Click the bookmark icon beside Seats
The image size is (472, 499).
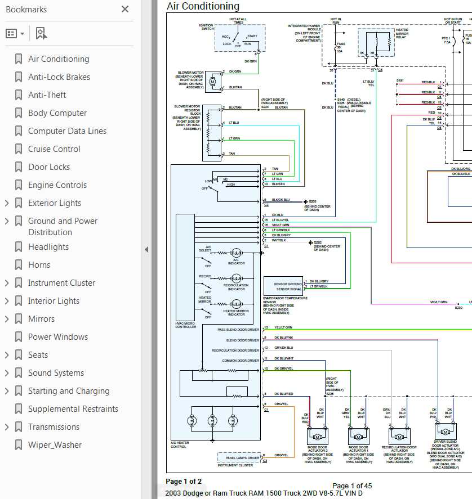[x=19, y=355]
